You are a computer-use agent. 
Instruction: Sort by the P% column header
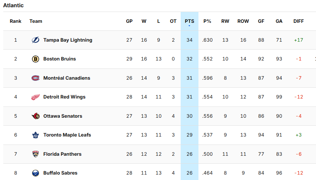pos(207,21)
